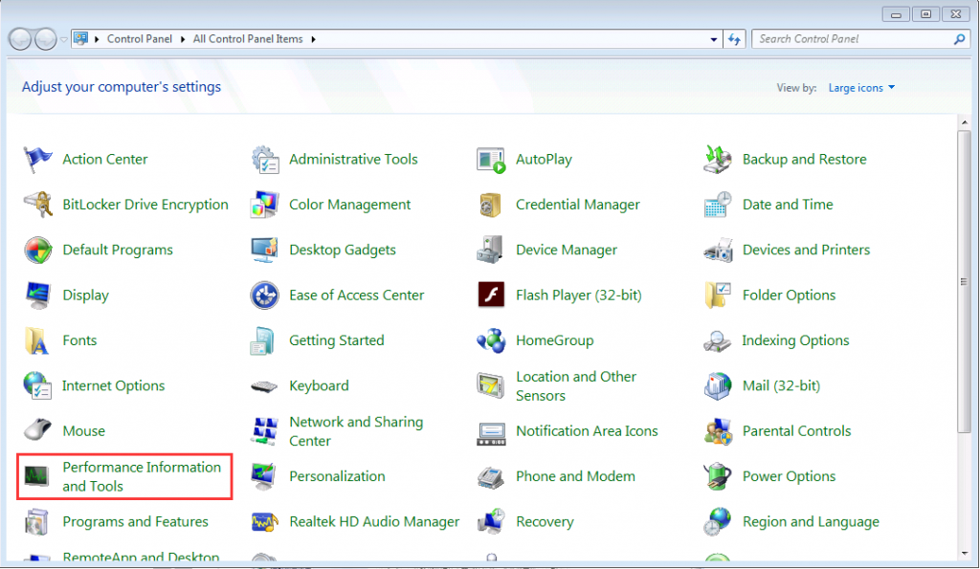Click the Personalization link
980x569 pixels.
click(x=337, y=476)
